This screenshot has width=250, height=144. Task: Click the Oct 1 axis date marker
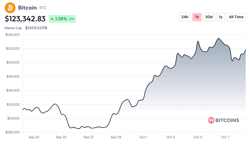point(143,137)
